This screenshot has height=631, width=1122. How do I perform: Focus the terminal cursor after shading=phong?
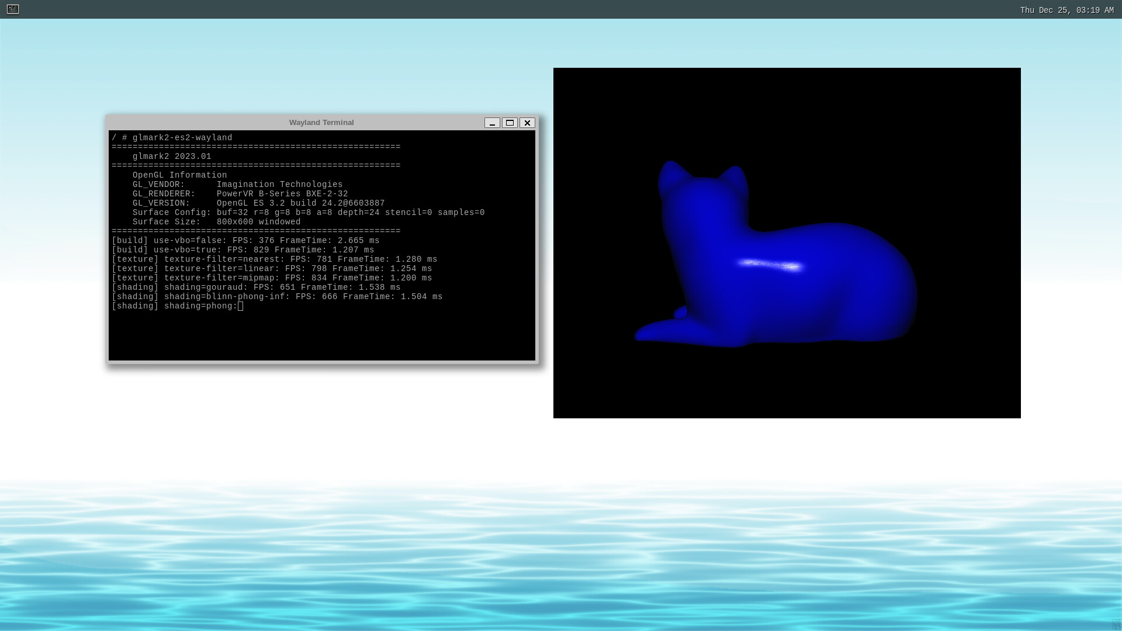[x=240, y=306]
